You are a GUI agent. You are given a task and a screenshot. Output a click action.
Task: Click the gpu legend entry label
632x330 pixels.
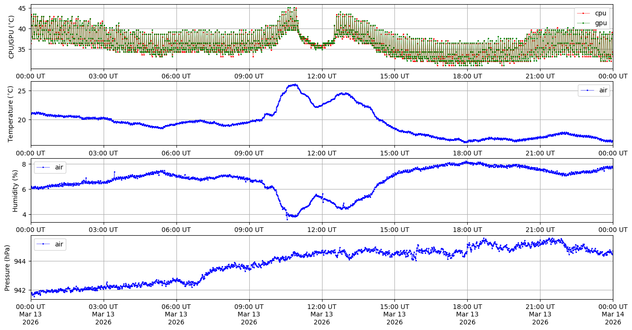(600, 22)
